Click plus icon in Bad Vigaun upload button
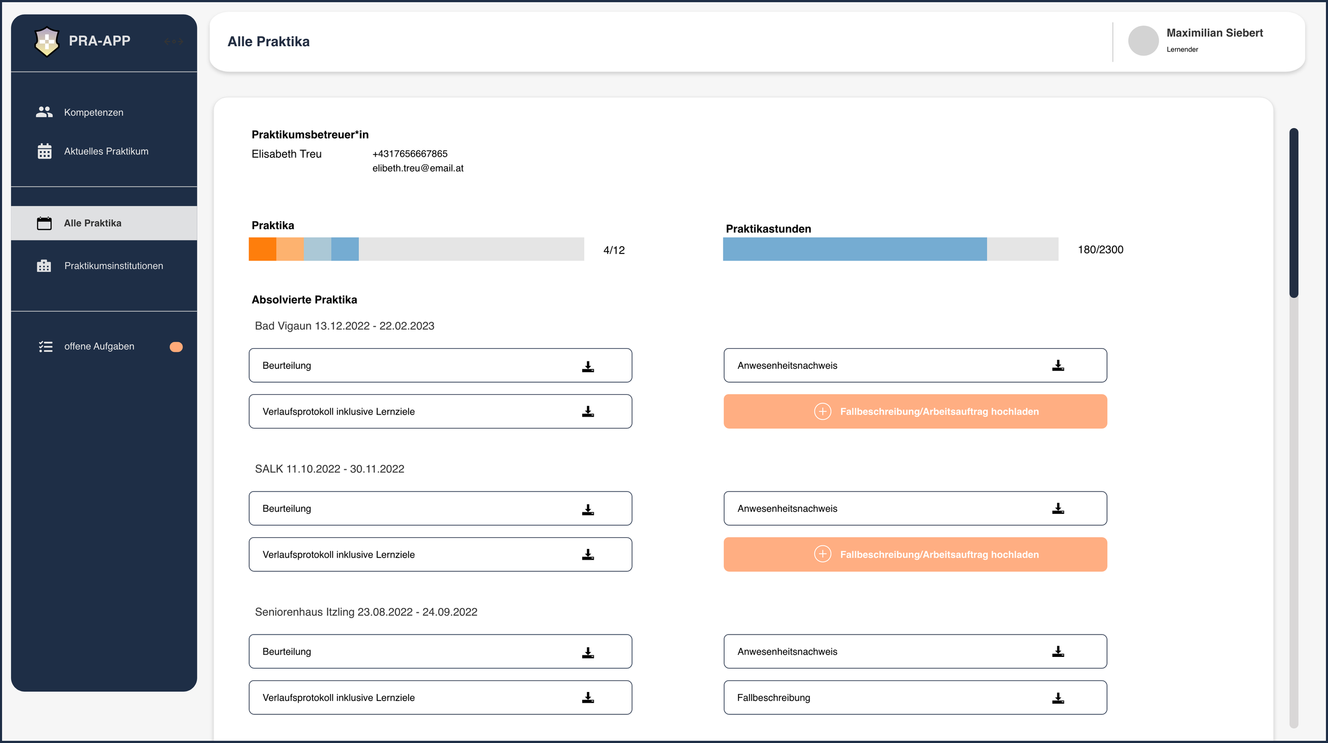Image resolution: width=1328 pixels, height=743 pixels. pyautogui.click(x=822, y=411)
